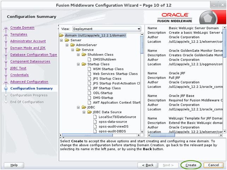Screen dimensions: 227x170
Task: Click the AdminServer folder icon
Action: pos(73,45)
